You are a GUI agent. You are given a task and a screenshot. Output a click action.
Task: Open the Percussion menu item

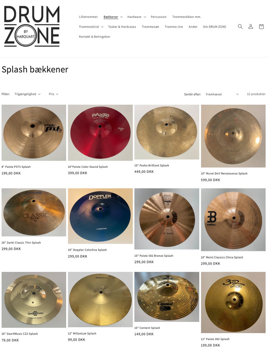click(159, 17)
